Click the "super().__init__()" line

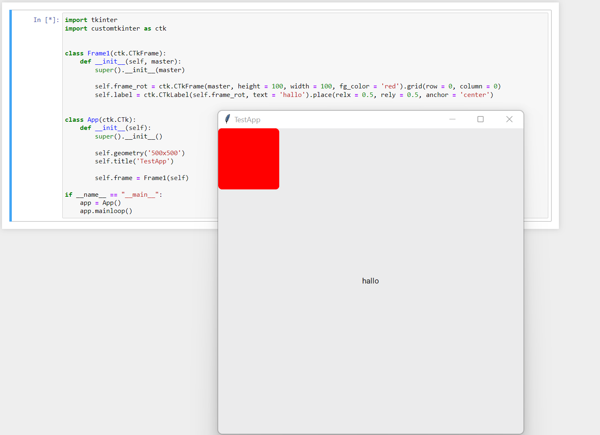coord(129,136)
